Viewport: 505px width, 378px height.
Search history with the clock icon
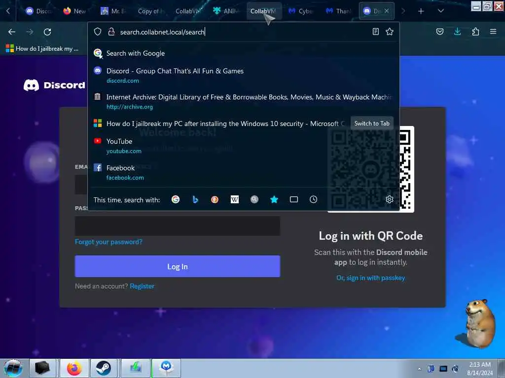pos(313,200)
